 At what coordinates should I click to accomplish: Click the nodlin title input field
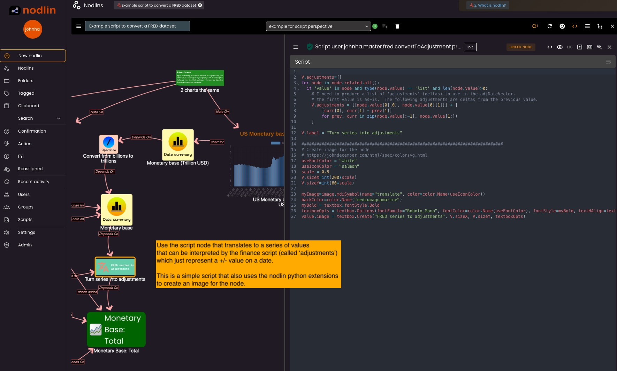(137, 26)
